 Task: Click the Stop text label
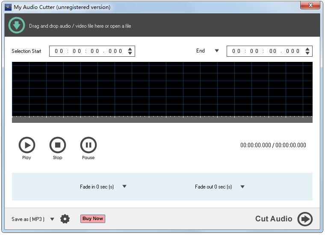[57, 157]
